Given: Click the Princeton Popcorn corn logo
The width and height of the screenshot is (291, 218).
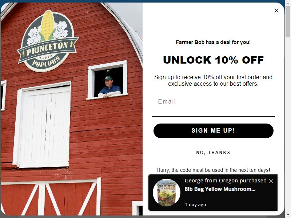Looking at the screenshot, I should pos(48,41).
